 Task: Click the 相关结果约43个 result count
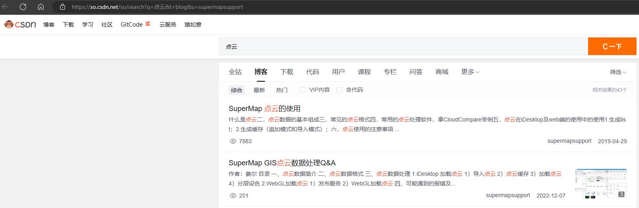610,90
